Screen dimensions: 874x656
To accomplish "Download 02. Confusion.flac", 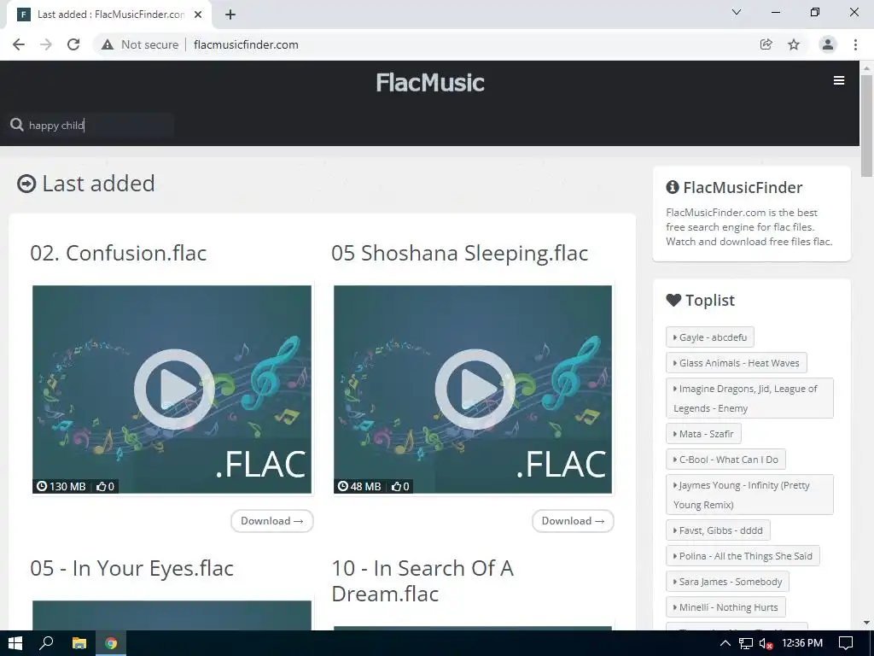I will point(272,521).
